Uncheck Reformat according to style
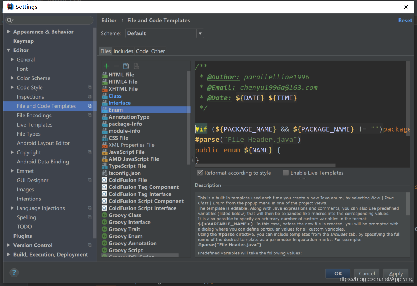This screenshot has width=417, height=286. [200, 173]
